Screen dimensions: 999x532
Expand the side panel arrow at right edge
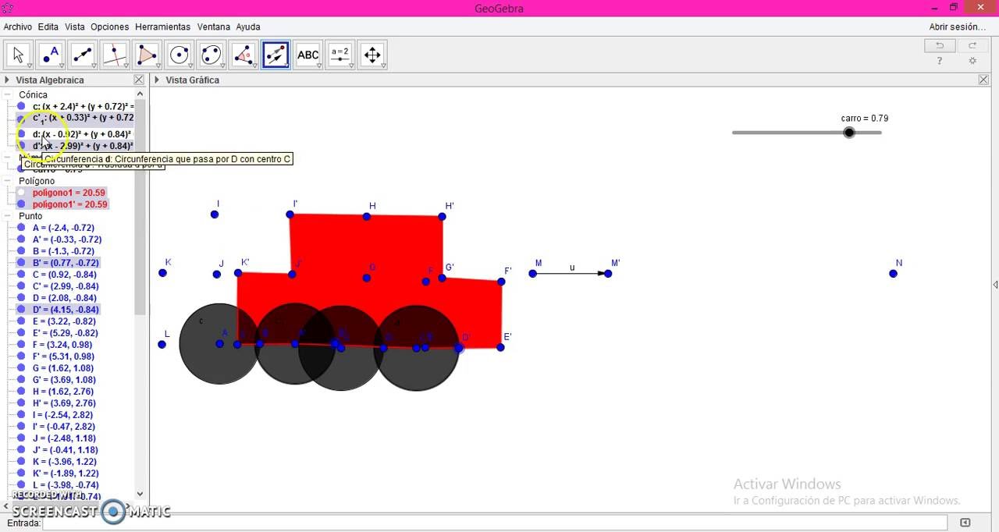coord(995,285)
